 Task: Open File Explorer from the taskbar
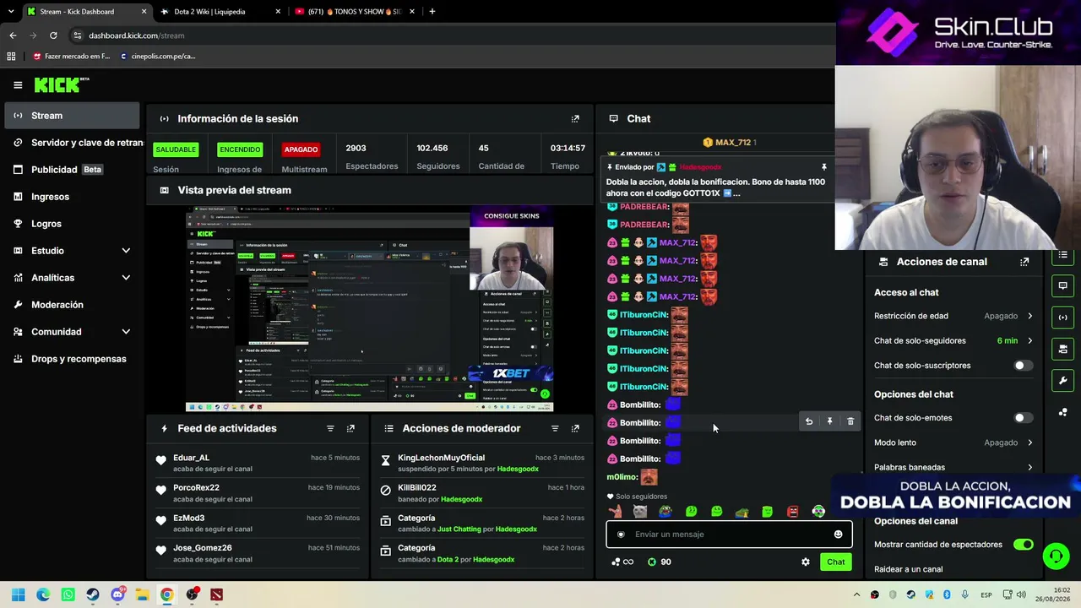click(142, 595)
